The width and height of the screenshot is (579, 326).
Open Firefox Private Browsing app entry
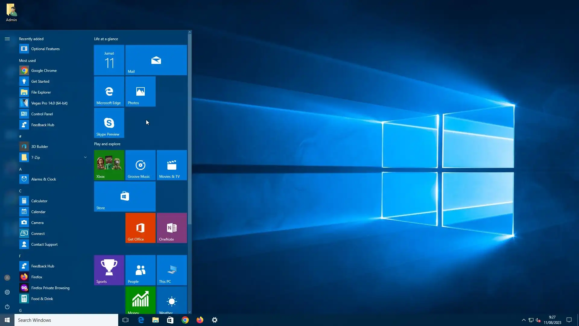[x=50, y=288]
